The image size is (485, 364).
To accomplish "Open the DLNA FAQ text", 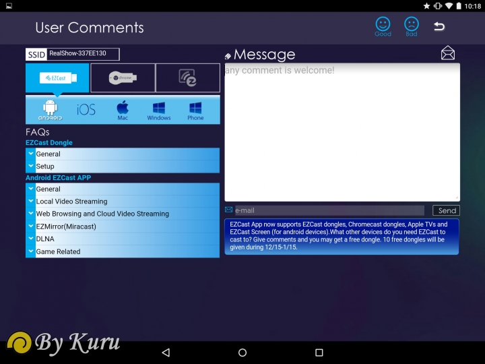I will pos(45,239).
